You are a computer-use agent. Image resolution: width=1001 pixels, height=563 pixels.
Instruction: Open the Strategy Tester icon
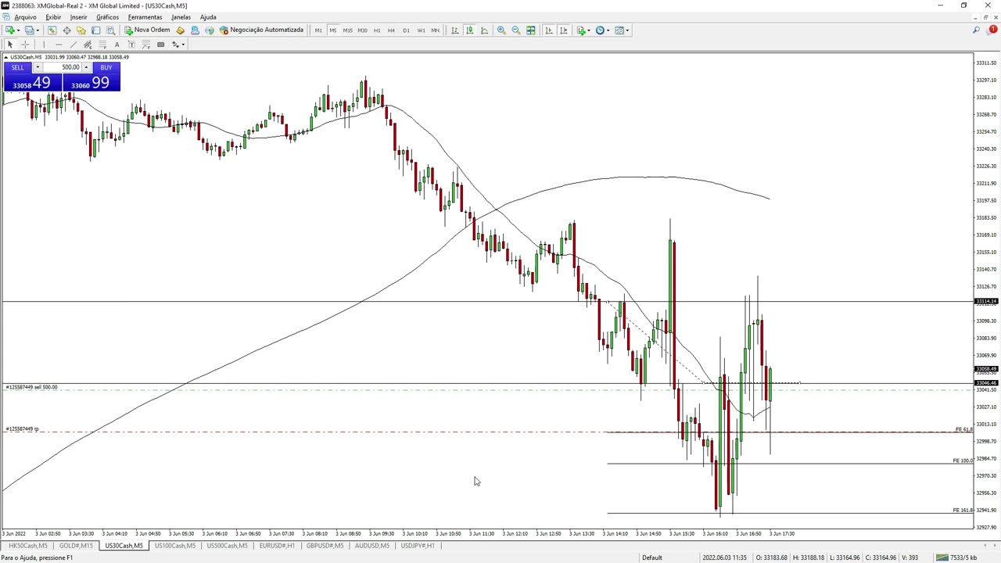pos(110,30)
